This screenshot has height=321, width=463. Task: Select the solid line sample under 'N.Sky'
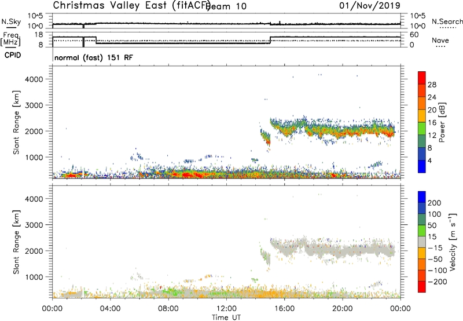coord(11,28)
